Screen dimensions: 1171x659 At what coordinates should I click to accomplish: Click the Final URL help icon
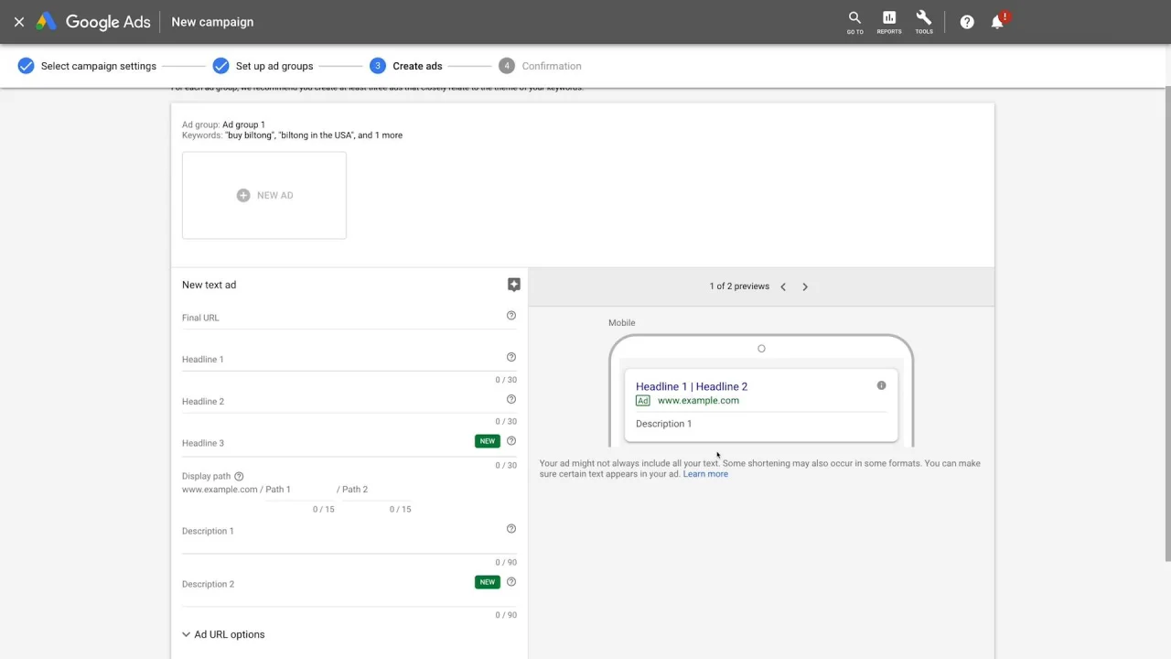pos(511,316)
